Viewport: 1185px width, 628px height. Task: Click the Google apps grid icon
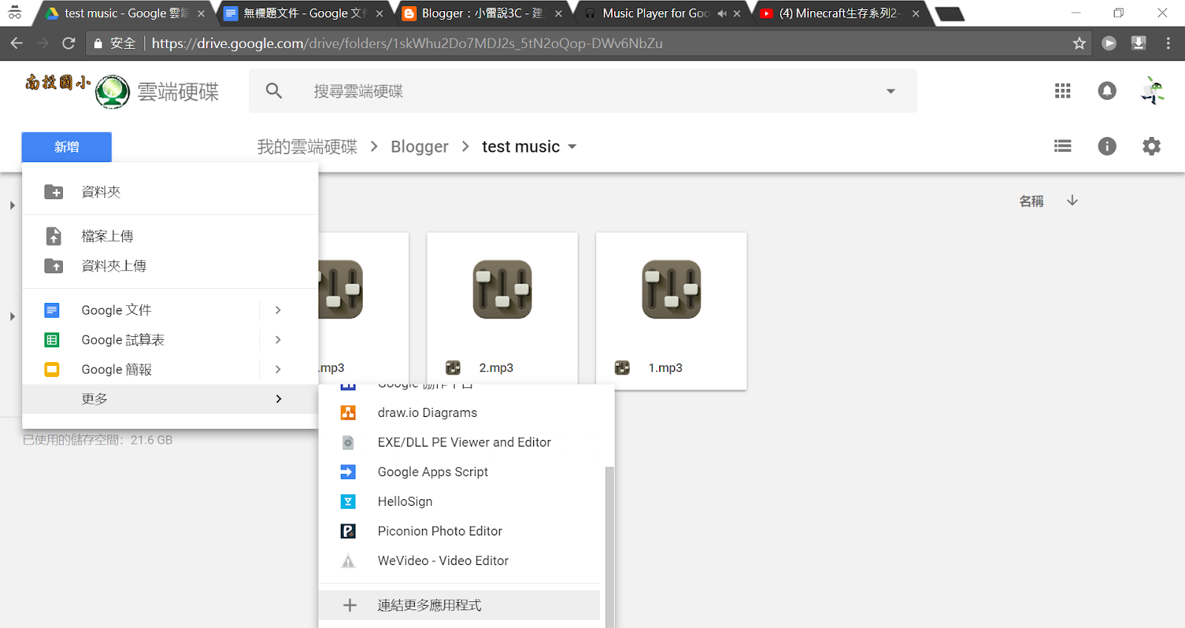point(1063,90)
